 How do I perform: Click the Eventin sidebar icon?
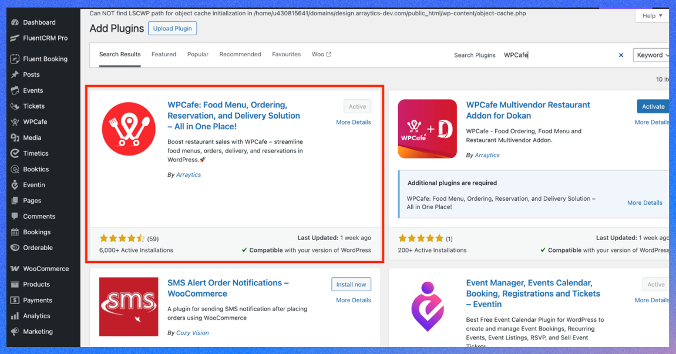[x=15, y=185]
